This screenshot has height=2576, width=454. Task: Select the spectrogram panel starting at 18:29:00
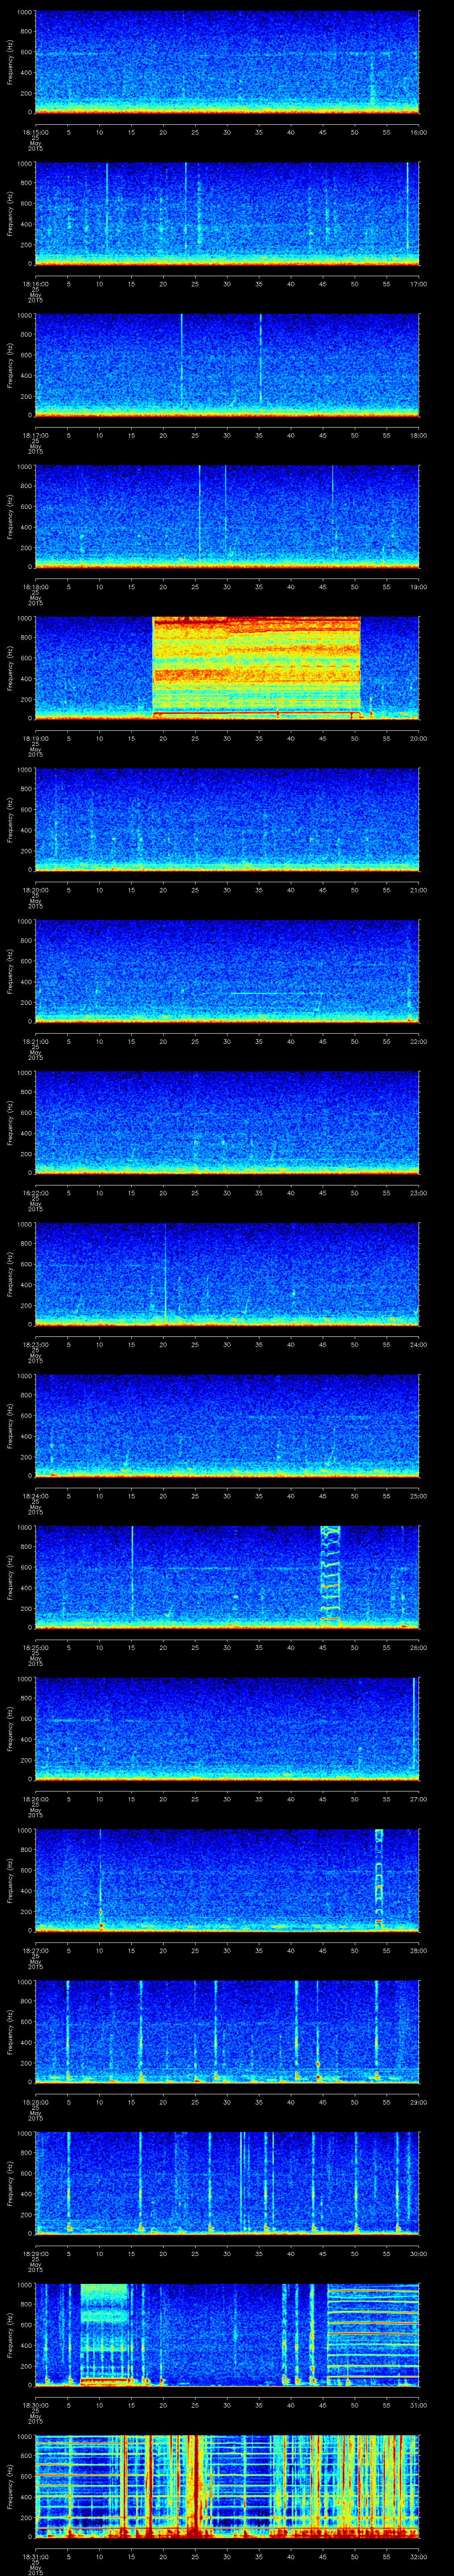coord(227,2182)
